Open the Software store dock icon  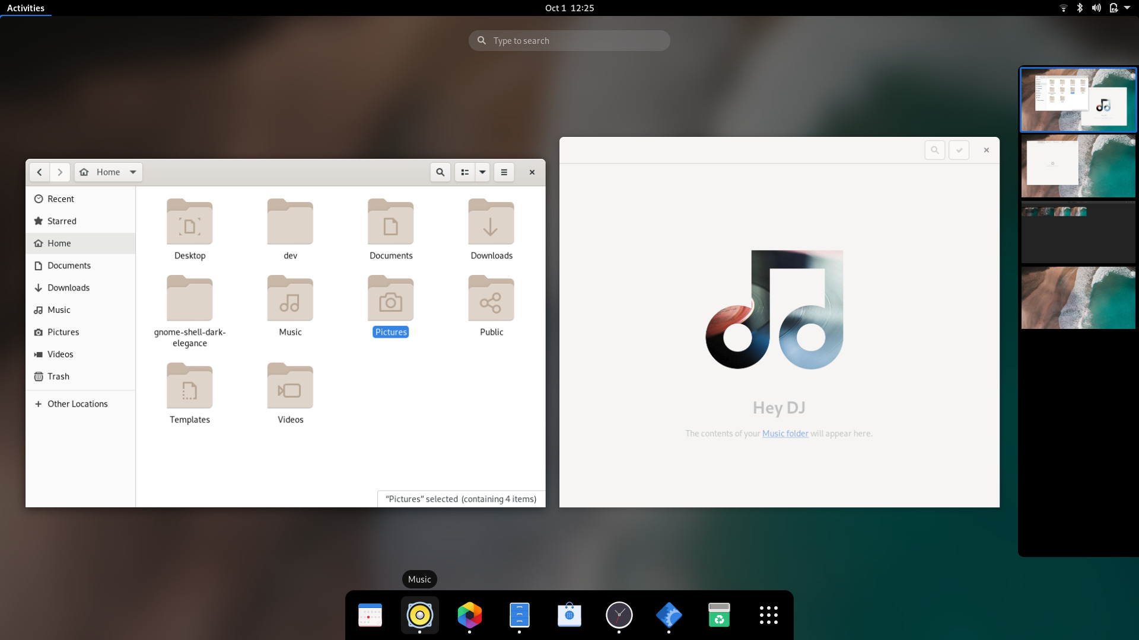(x=569, y=615)
